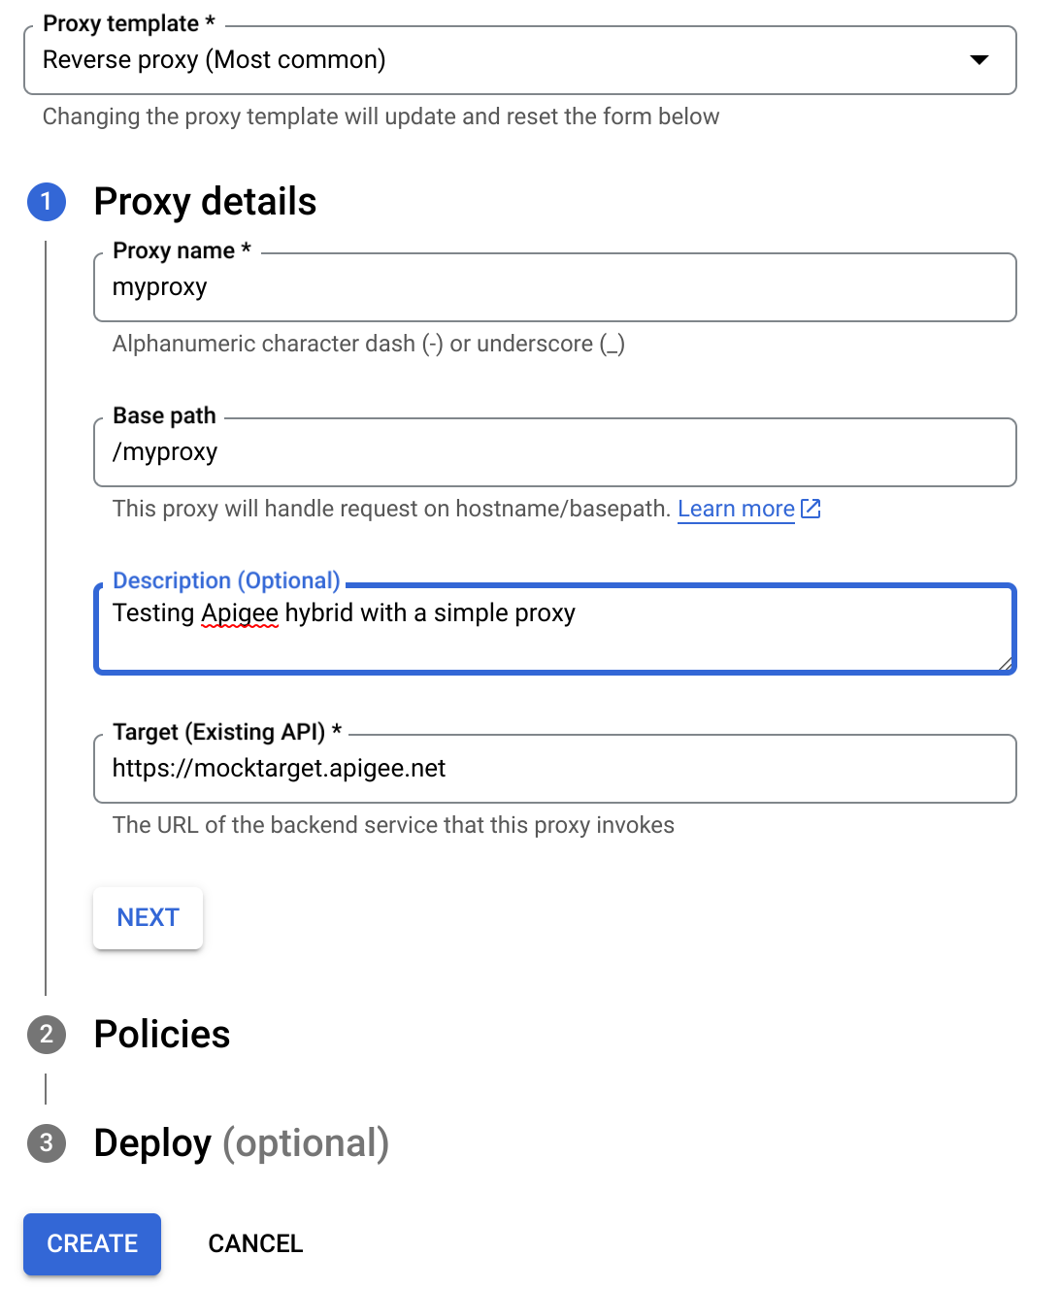Expand the Policies section
This screenshot has height=1289, width=1060.
[x=161, y=1036]
